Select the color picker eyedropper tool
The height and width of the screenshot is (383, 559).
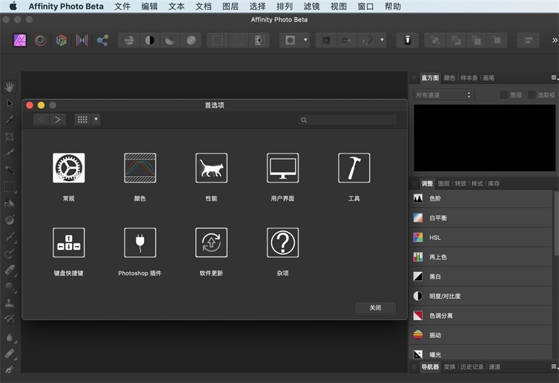pyautogui.click(x=10, y=120)
